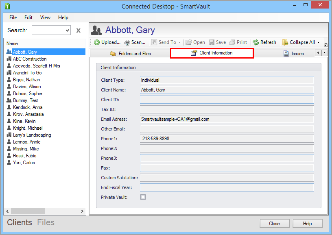Click the horizontal scrollbar thumb in client list

pos(28,211)
